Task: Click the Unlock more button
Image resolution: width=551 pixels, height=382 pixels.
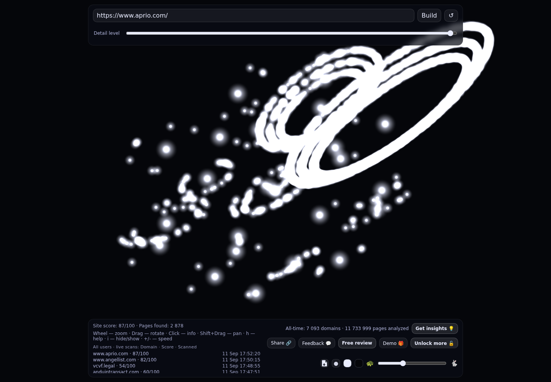Action: click(x=434, y=343)
